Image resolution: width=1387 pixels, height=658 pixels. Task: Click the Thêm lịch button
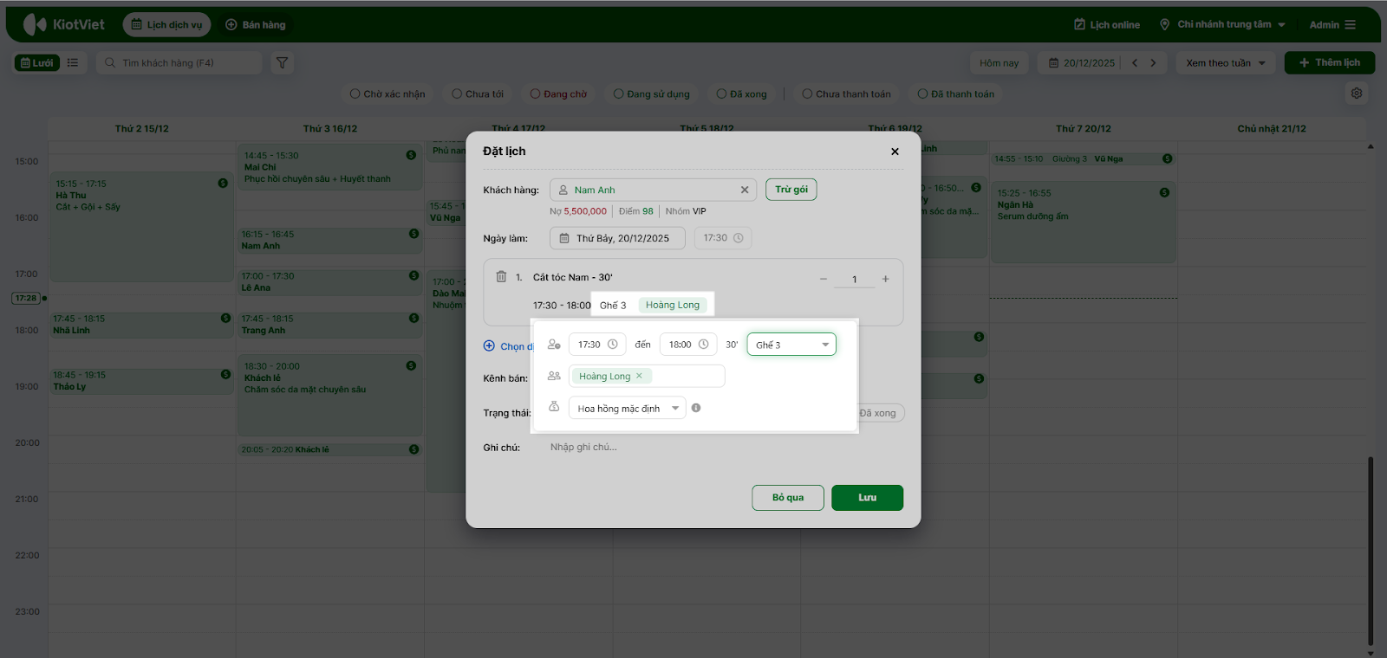(1330, 62)
